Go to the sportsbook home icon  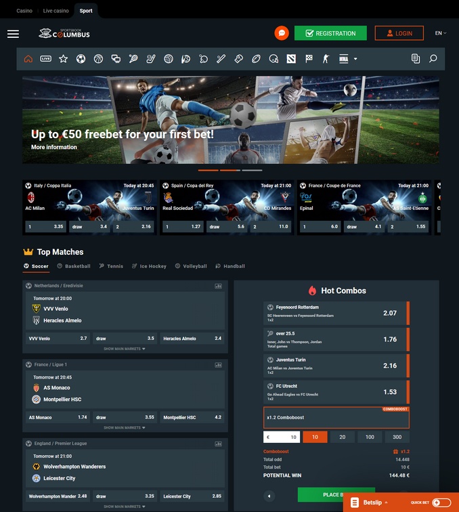pyautogui.click(x=28, y=59)
